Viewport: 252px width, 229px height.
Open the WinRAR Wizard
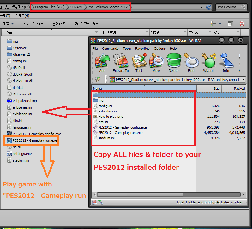pyautogui.click(x=208, y=63)
